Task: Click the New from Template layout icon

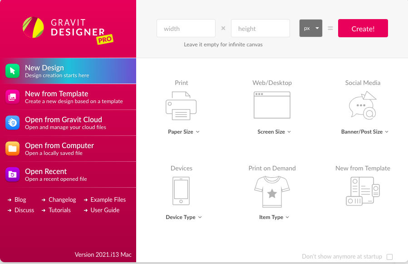Action: click(363, 191)
